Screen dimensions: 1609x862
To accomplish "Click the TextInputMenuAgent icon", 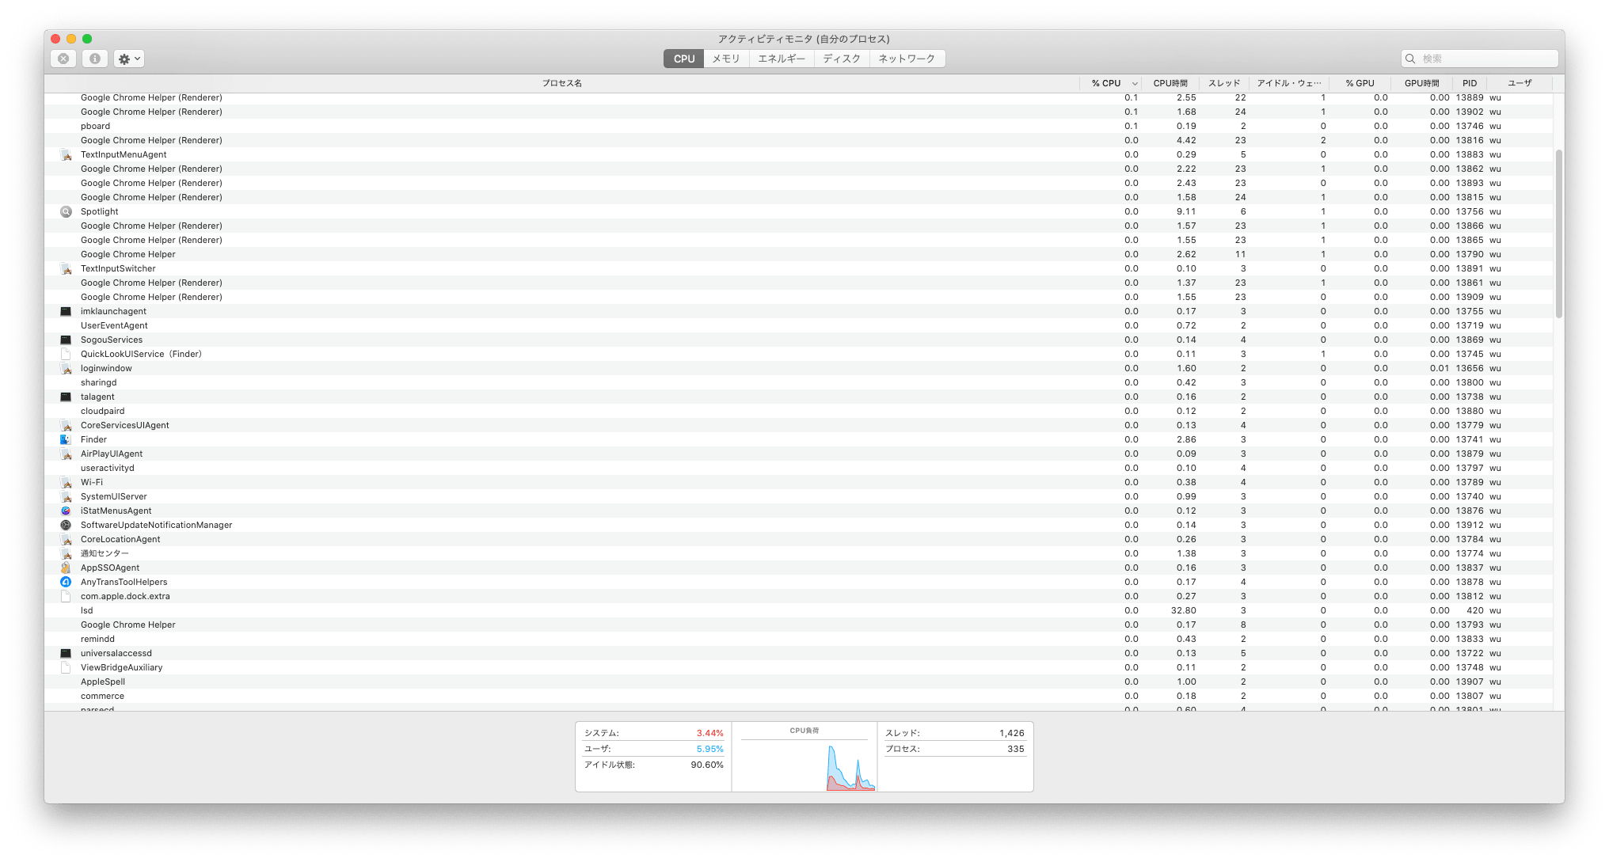I will click(x=66, y=154).
